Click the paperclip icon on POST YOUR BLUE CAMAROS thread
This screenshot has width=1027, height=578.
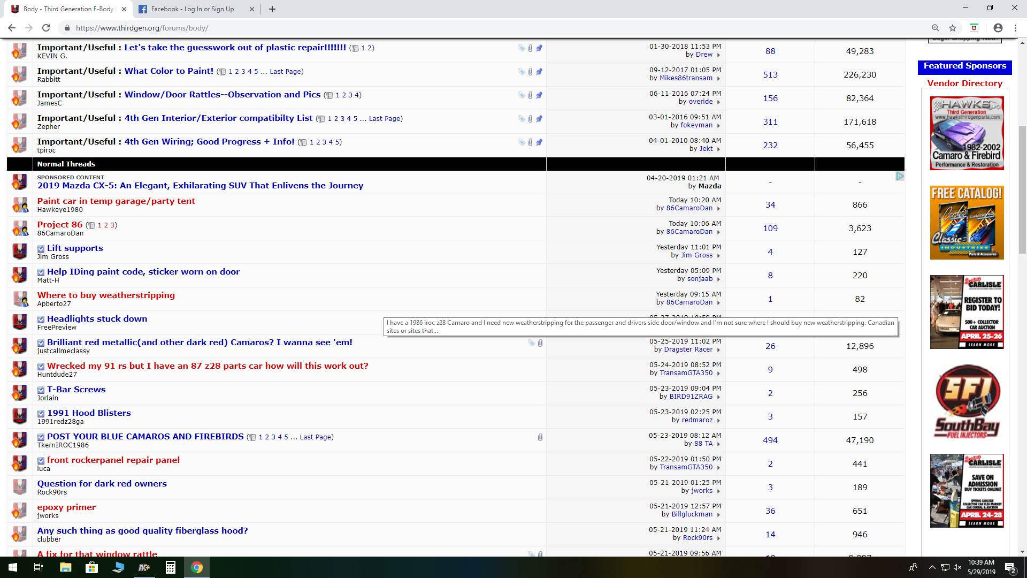(x=540, y=437)
